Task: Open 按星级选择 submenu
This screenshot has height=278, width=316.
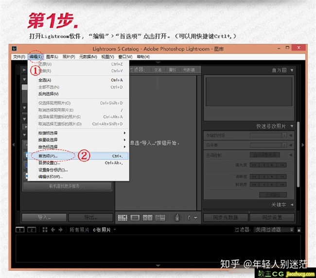Action: pos(78,140)
